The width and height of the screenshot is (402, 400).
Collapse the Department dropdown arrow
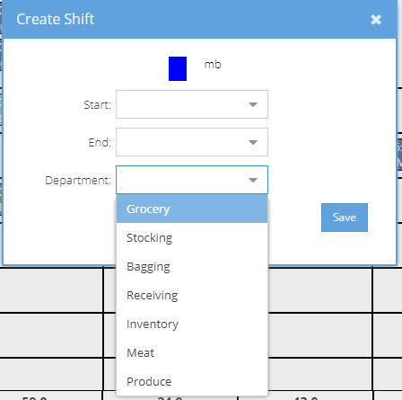tap(253, 180)
